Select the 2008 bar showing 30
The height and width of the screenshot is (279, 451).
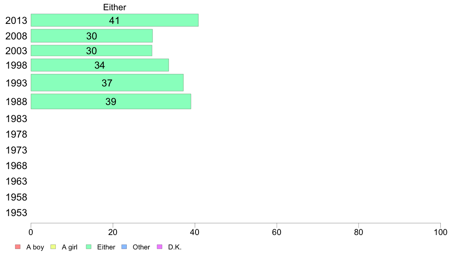click(x=92, y=36)
